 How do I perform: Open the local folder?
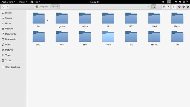(62, 38)
